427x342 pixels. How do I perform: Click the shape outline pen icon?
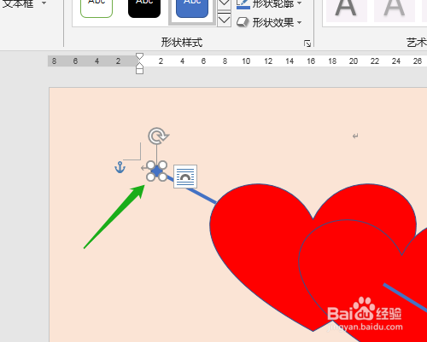[x=243, y=4]
